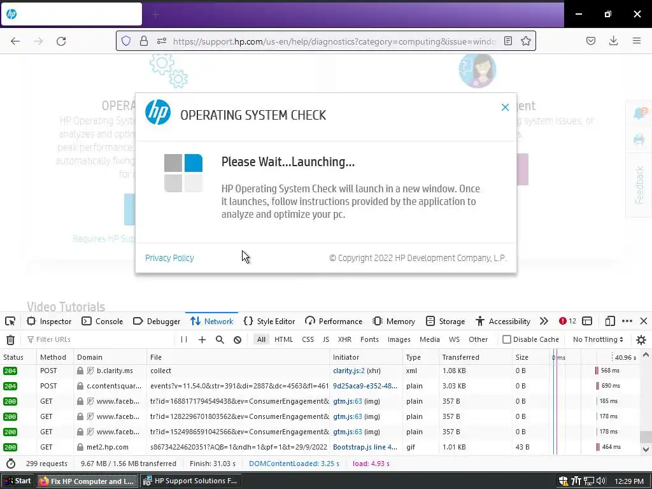The image size is (652, 489).
Task: Open network search magnifier icon
Action: 220,339
